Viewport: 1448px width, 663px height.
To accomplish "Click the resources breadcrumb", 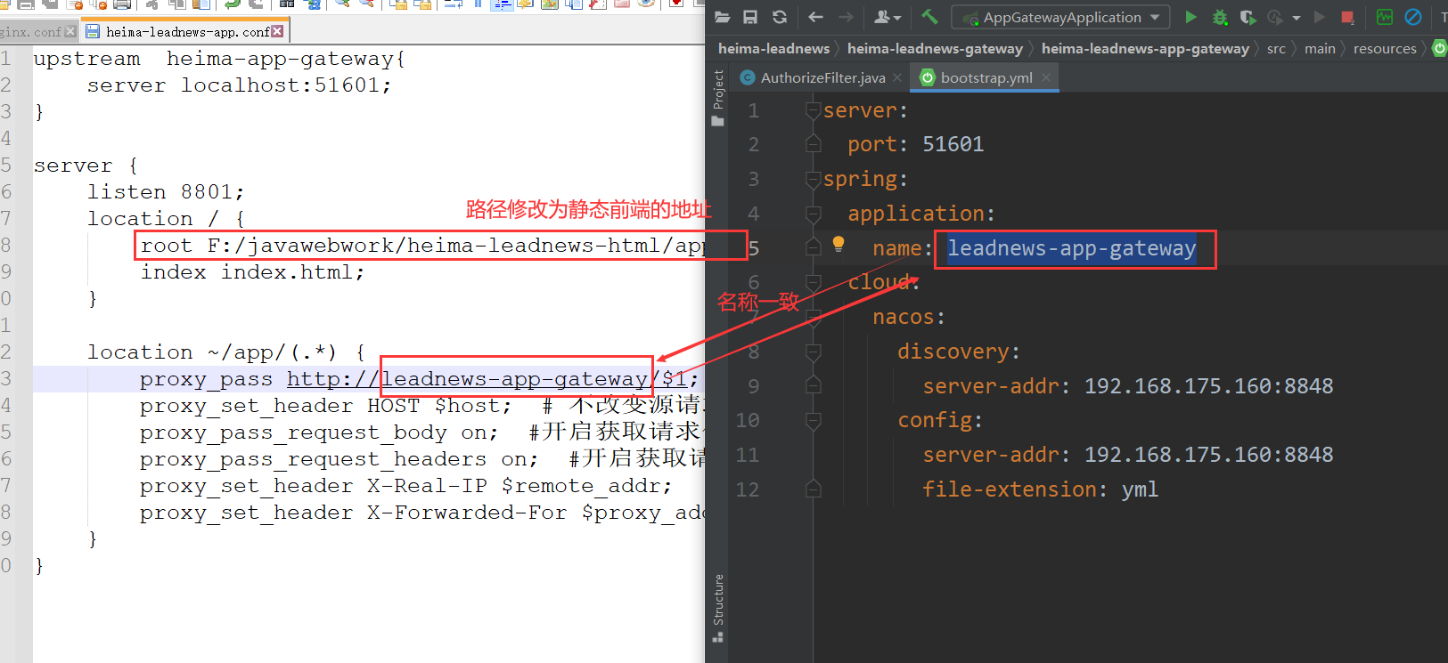I will tap(1385, 49).
